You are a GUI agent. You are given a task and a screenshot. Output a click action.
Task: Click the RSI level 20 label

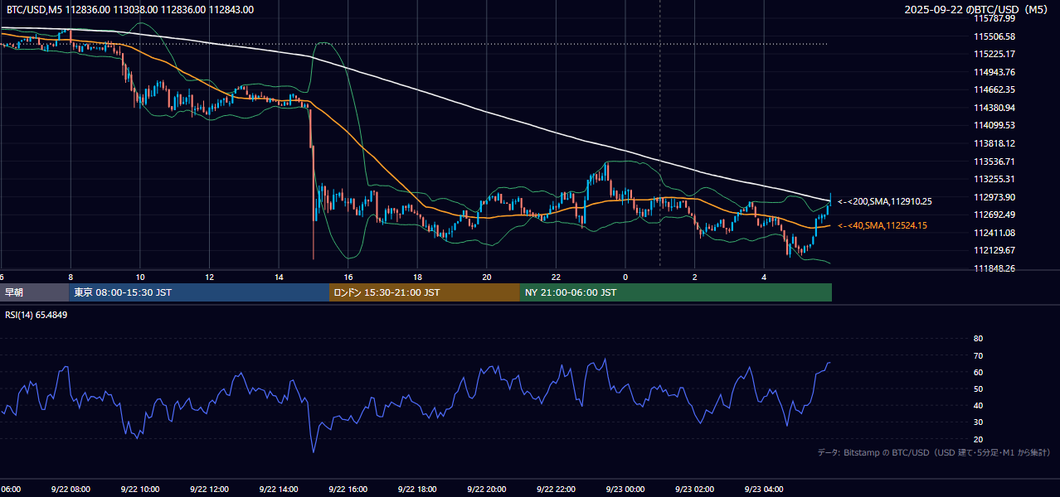(x=978, y=439)
